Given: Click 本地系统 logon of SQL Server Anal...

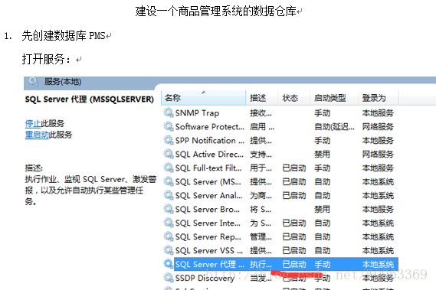Looking at the screenshot, I should point(378,196).
